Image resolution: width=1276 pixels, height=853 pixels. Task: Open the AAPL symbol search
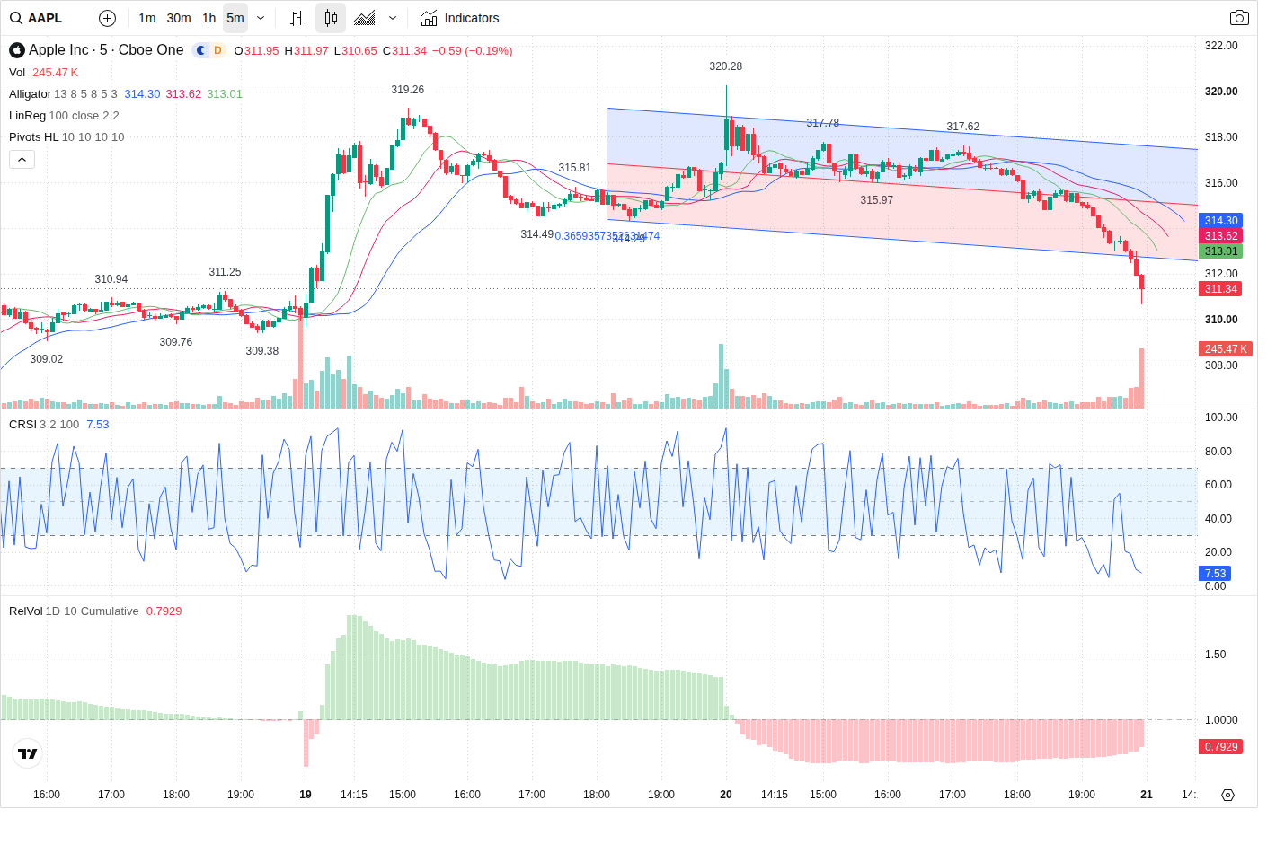pyautogui.click(x=37, y=18)
